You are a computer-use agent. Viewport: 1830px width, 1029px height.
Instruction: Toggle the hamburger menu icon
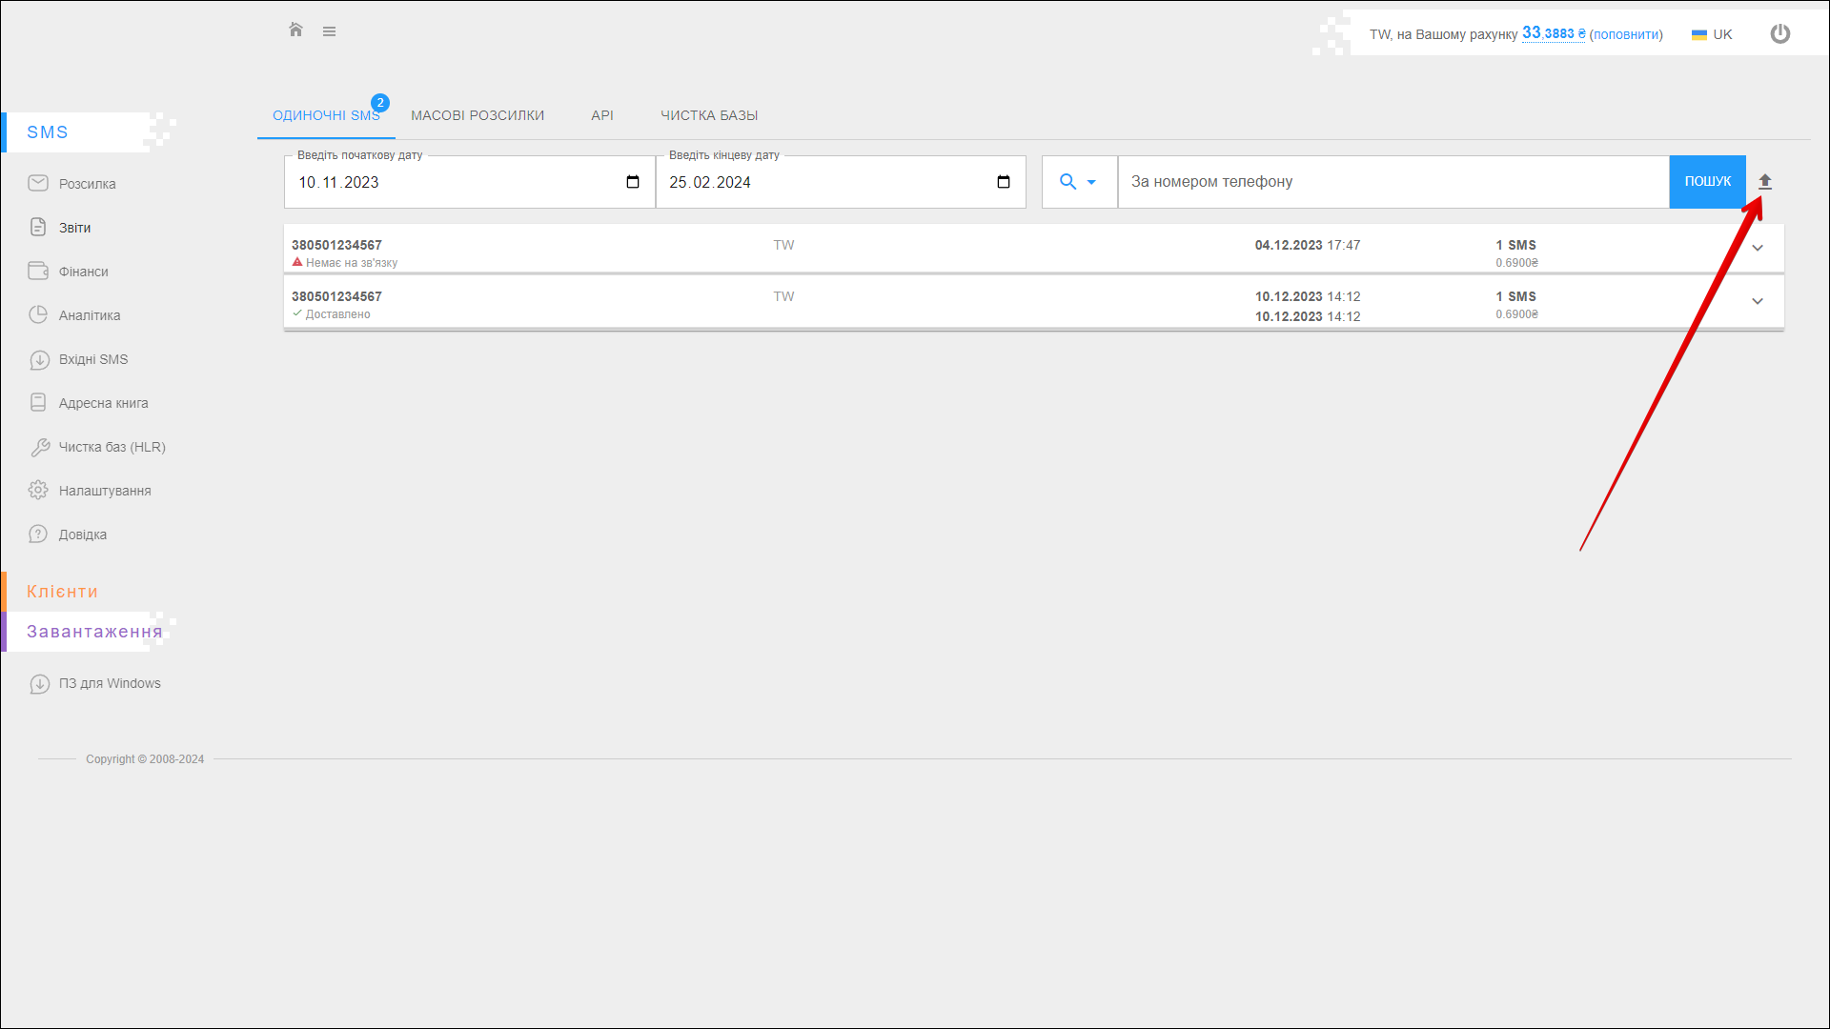click(329, 31)
